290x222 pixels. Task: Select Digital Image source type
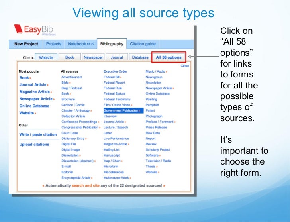[71, 150]
